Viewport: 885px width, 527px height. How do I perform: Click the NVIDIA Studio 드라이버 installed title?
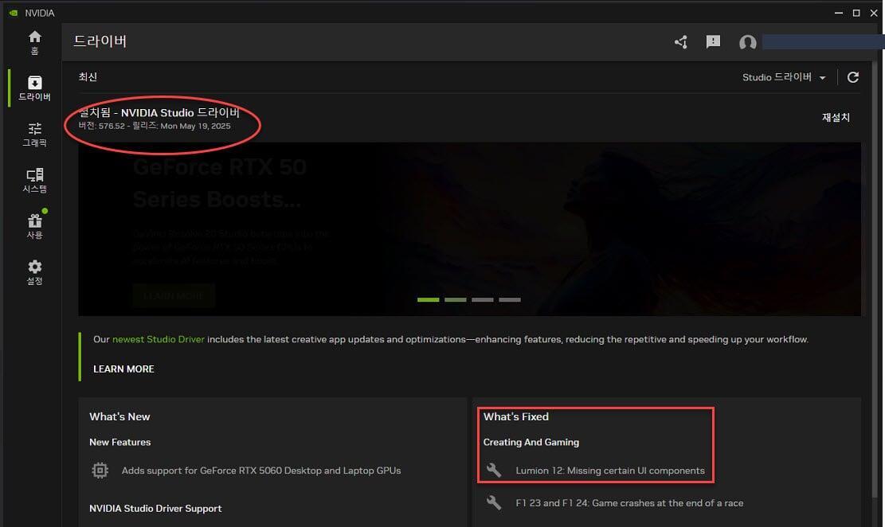(x=159, y=112)
